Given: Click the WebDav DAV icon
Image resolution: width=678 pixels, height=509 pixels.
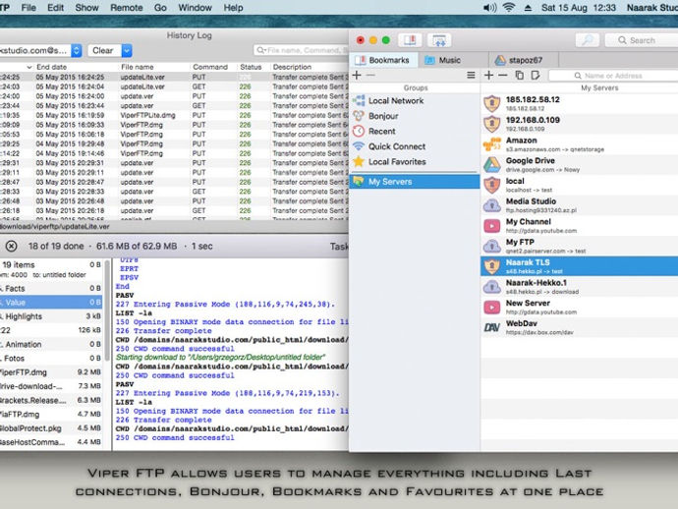Looking at the screenshot, I should [x=492, y=327].
